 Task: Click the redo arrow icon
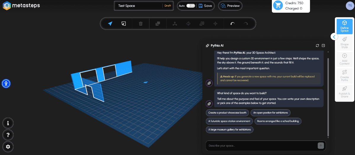pos(246,24)
